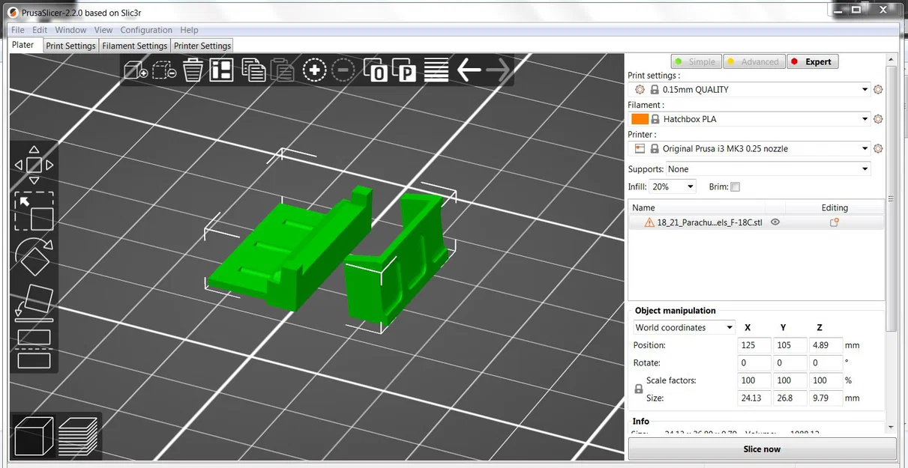Open the Infill 20% dropdown
The height and width of the screenshot is (468, 908).
click(x=673, y=186)
